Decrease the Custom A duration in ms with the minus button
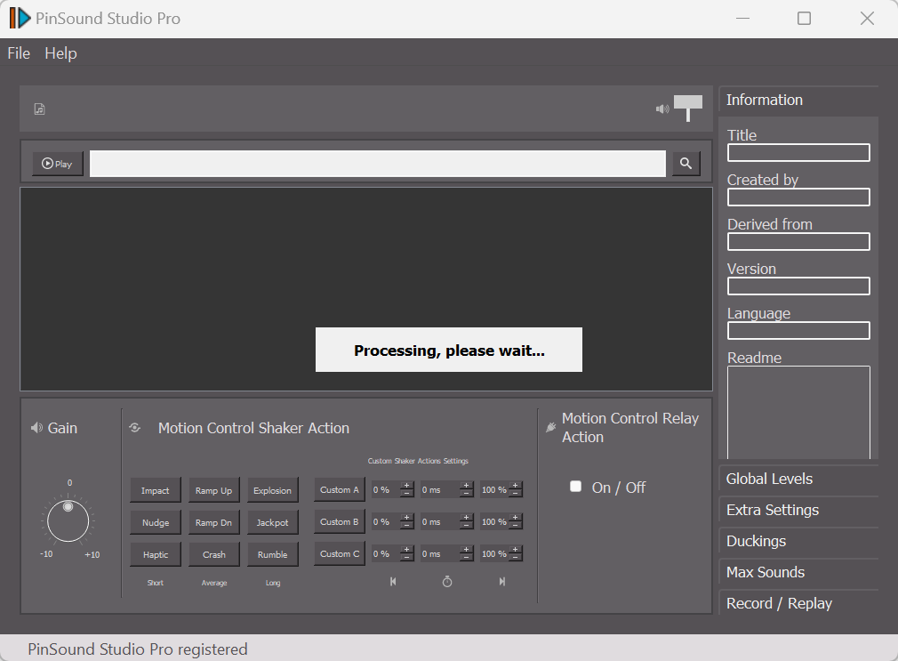Screen dimensions: 898x661 click(x=466, y=493)
